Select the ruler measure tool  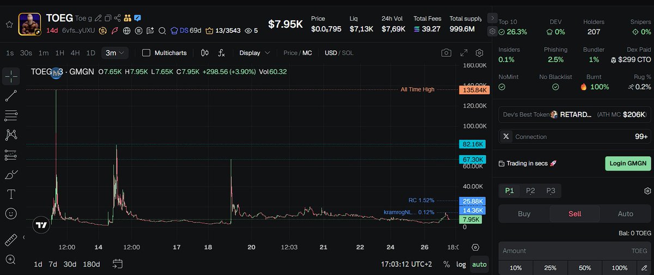point(11,240)
